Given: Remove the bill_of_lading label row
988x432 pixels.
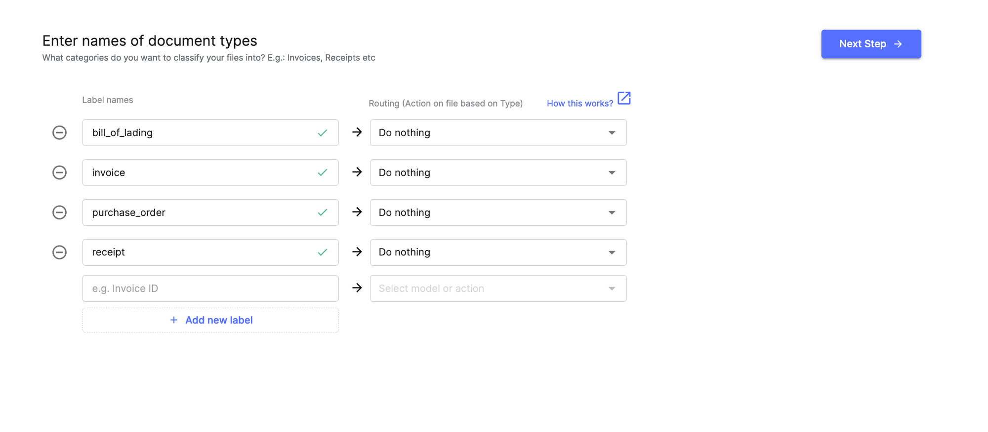Looking at the screenshot, I should (x=59, y=133).
